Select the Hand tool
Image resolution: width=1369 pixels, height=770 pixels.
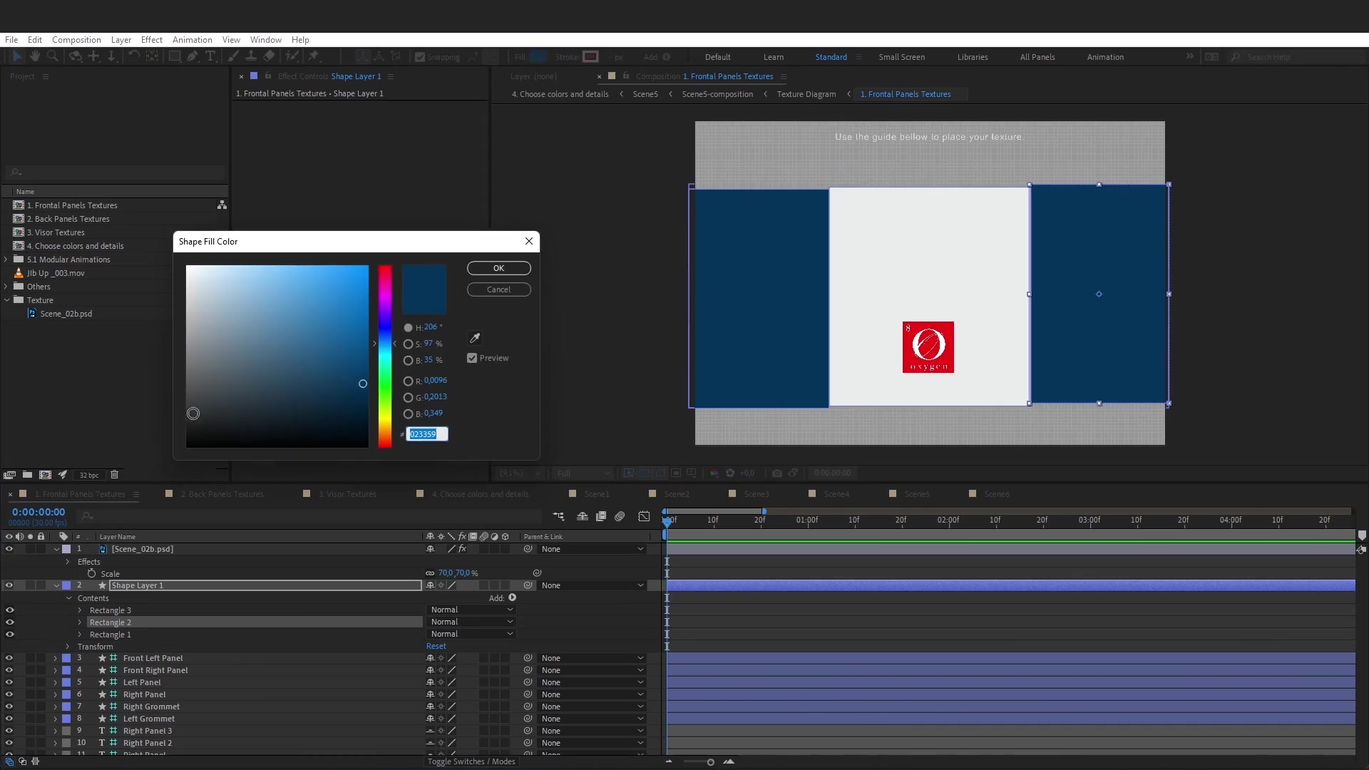tap(34, 56)
